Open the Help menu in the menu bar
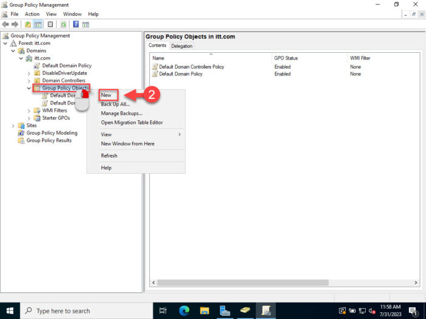 tap(93, 14)
